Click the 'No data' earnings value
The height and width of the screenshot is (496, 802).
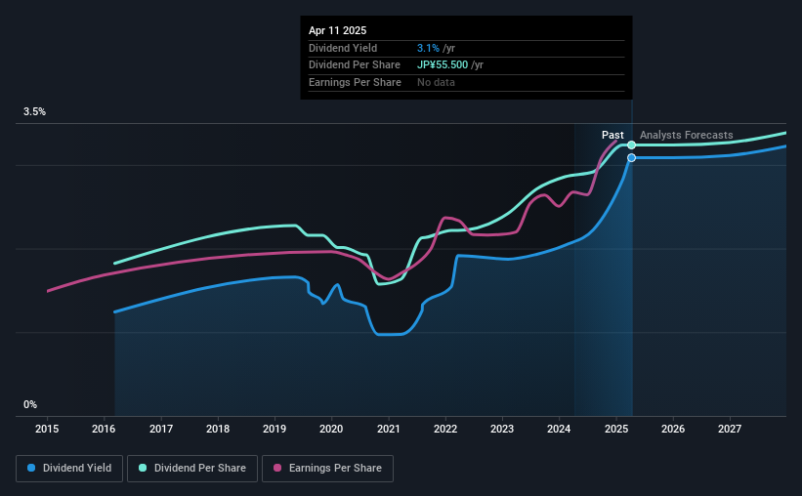coord(436,82)
